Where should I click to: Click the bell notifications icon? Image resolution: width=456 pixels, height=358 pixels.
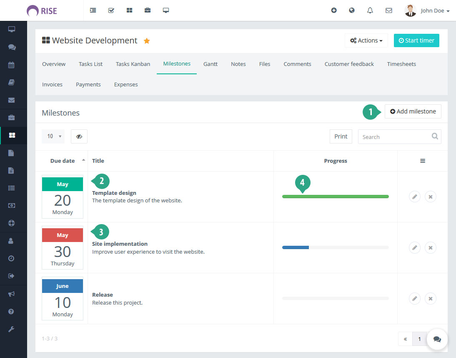pos(370,10)
